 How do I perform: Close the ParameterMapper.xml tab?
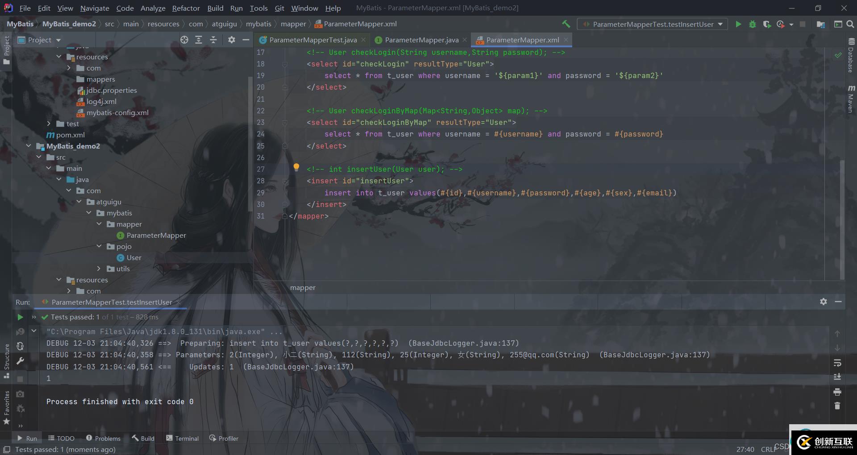tap(566, 40)
